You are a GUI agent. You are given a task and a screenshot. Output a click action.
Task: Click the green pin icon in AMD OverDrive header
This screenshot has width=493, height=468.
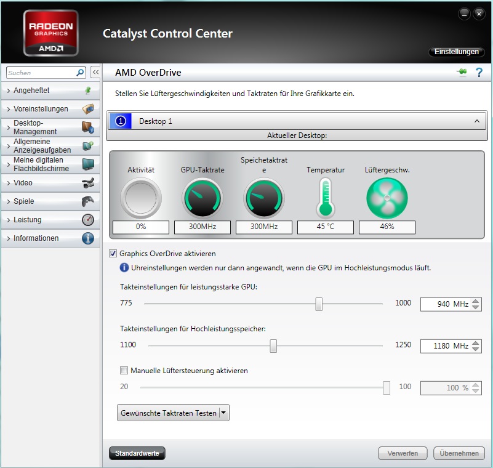point(462,72)
